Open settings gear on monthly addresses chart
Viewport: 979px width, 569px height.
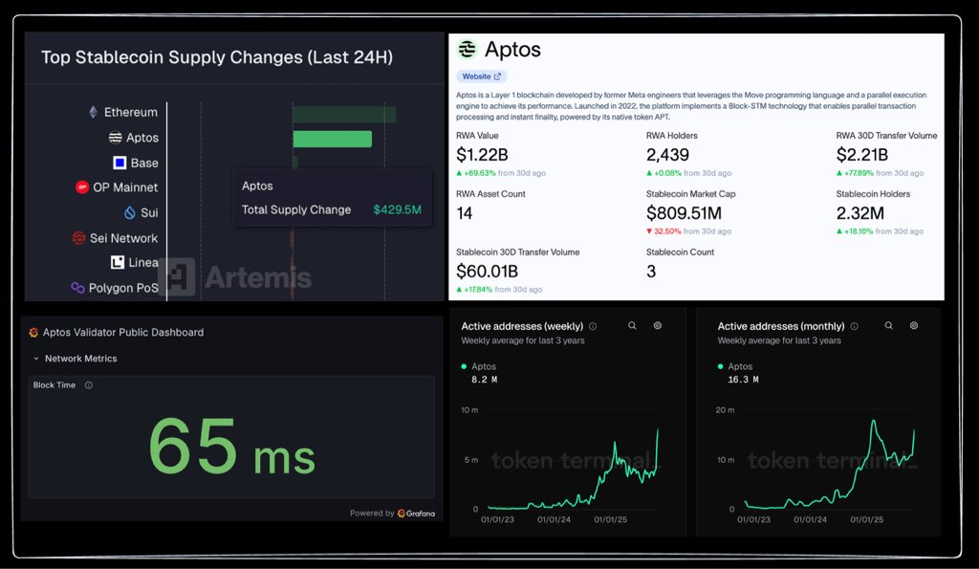914,325
